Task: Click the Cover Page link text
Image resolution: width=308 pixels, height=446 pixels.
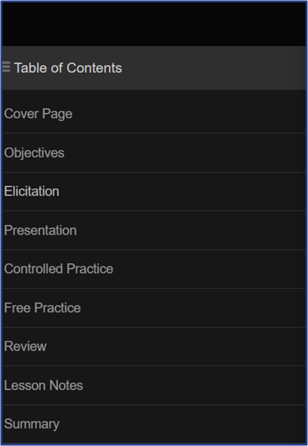Action: (38, 114)
